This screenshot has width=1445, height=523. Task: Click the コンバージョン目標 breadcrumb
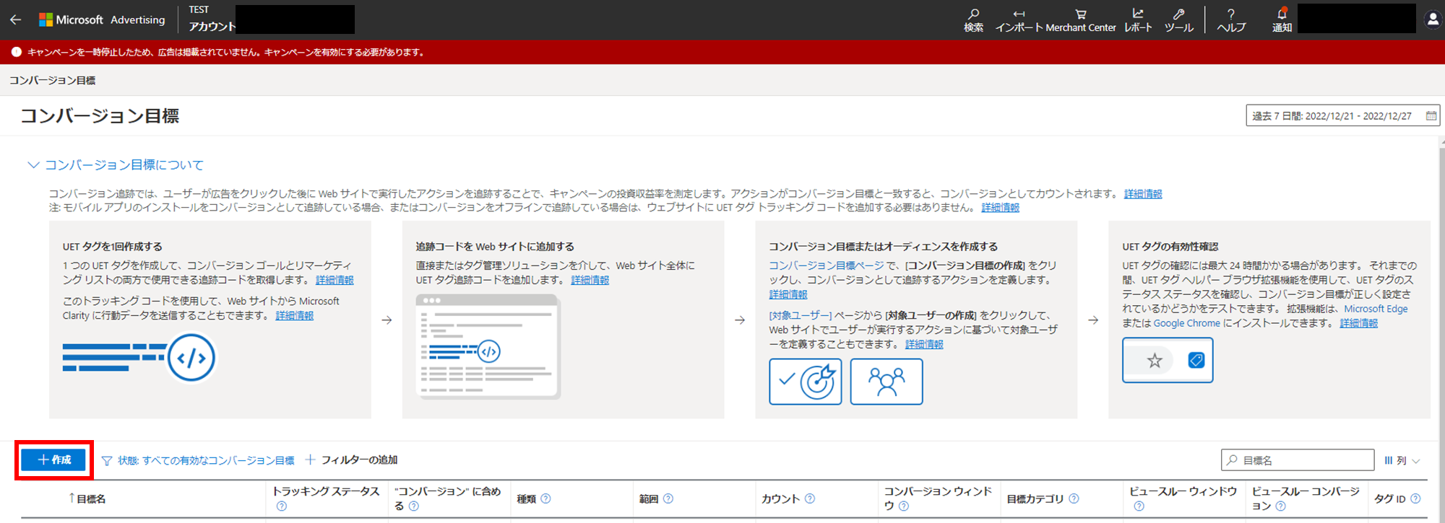[x=52, y=80]
